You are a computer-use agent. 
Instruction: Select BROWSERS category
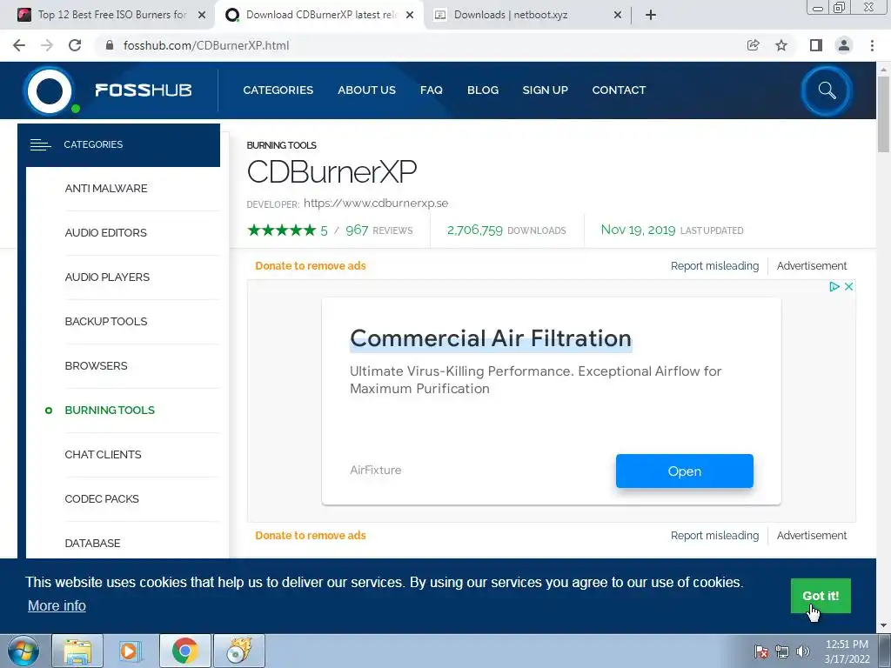(96, 366)
